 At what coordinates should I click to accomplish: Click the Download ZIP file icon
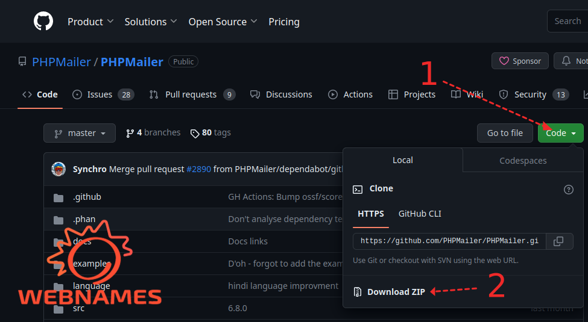(x=358, y=292)
